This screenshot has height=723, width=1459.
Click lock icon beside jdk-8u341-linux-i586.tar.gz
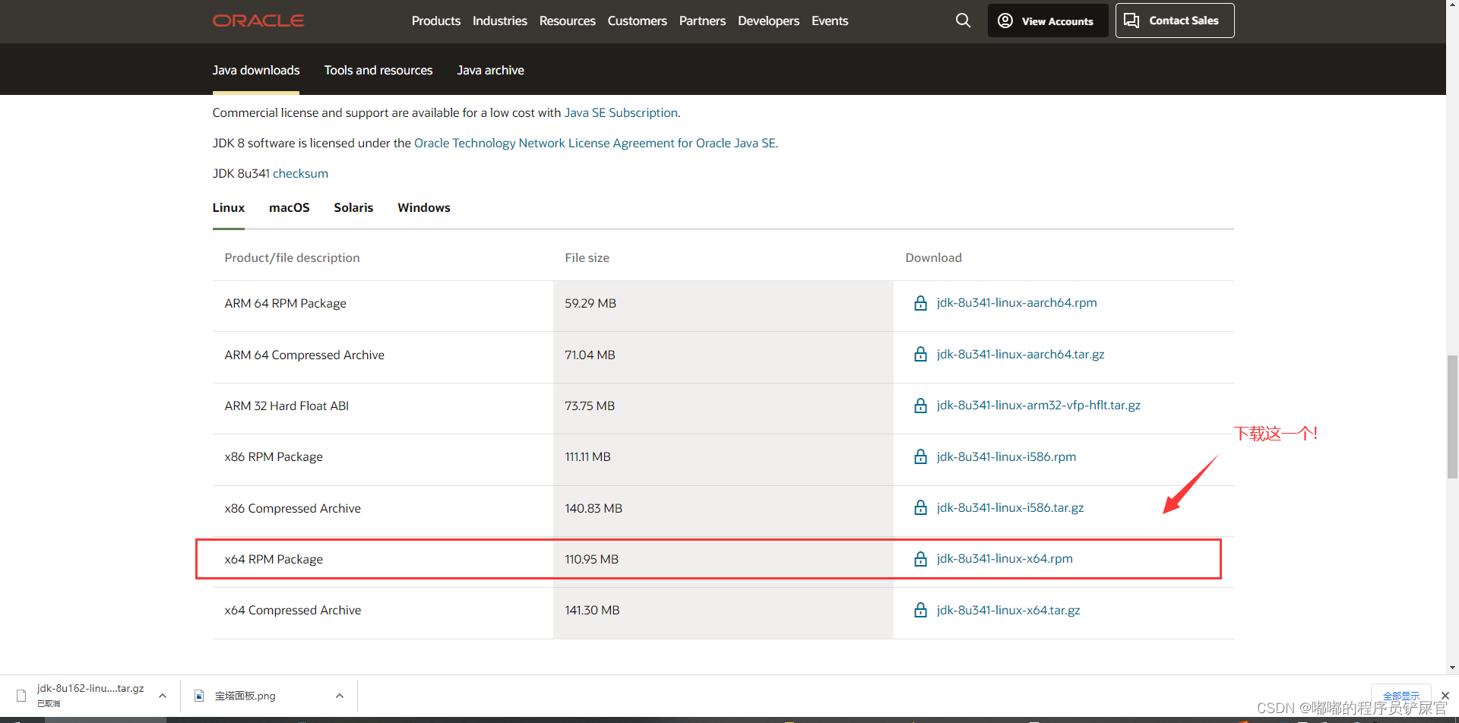coord(920,507)
